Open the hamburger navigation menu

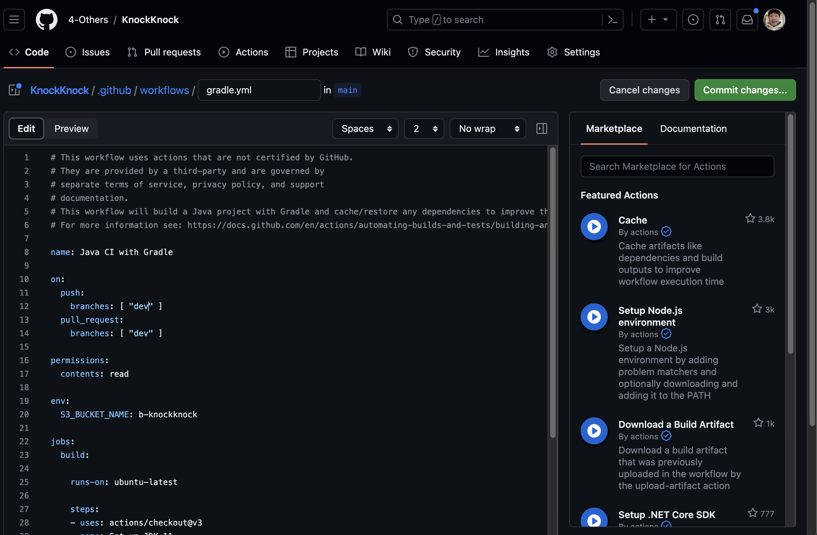(14, 20)
